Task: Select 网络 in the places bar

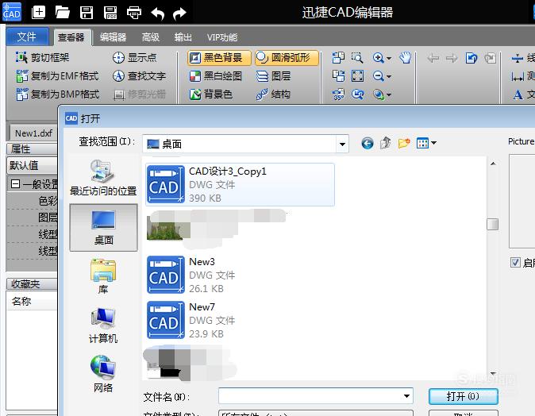Action: coord(103,374)
